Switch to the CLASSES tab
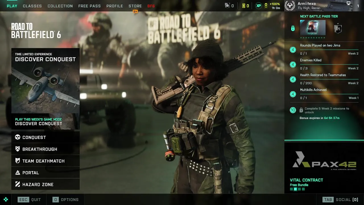The image size is (364, 205). (x=32, y=6)
